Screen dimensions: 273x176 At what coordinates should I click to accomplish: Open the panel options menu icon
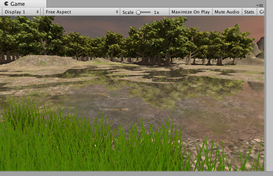pyautogui.click(x=260, y=5)
